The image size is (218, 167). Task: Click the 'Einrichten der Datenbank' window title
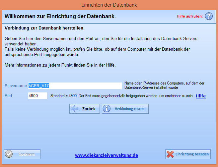tap(109, 5)
